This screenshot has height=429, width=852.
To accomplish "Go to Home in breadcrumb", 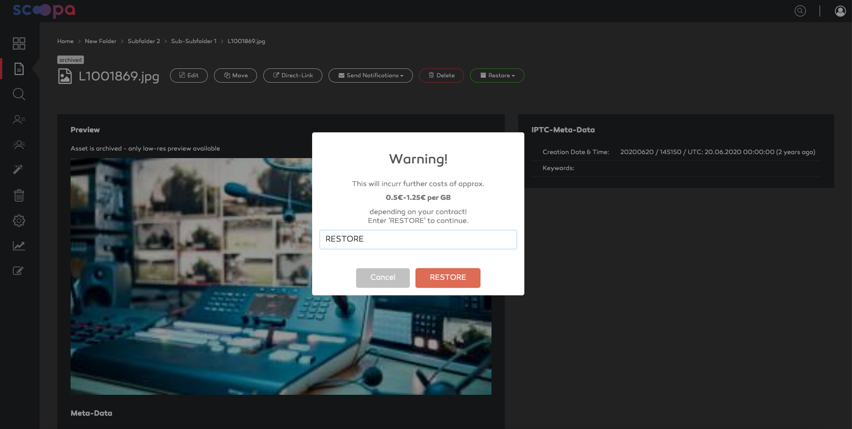I will point(65,41).
